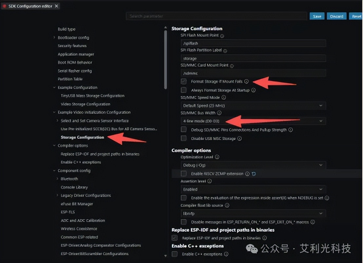363x263 pixels.
Task: Click info icon for Compiler float lib source
Action: (227, 205)
